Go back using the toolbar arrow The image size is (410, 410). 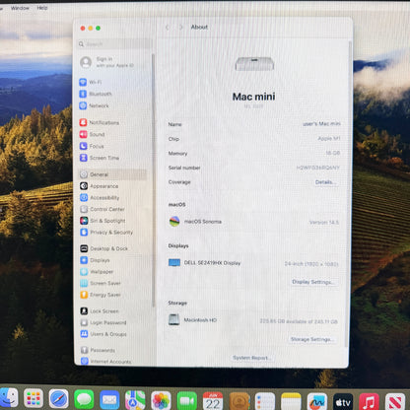168,28
